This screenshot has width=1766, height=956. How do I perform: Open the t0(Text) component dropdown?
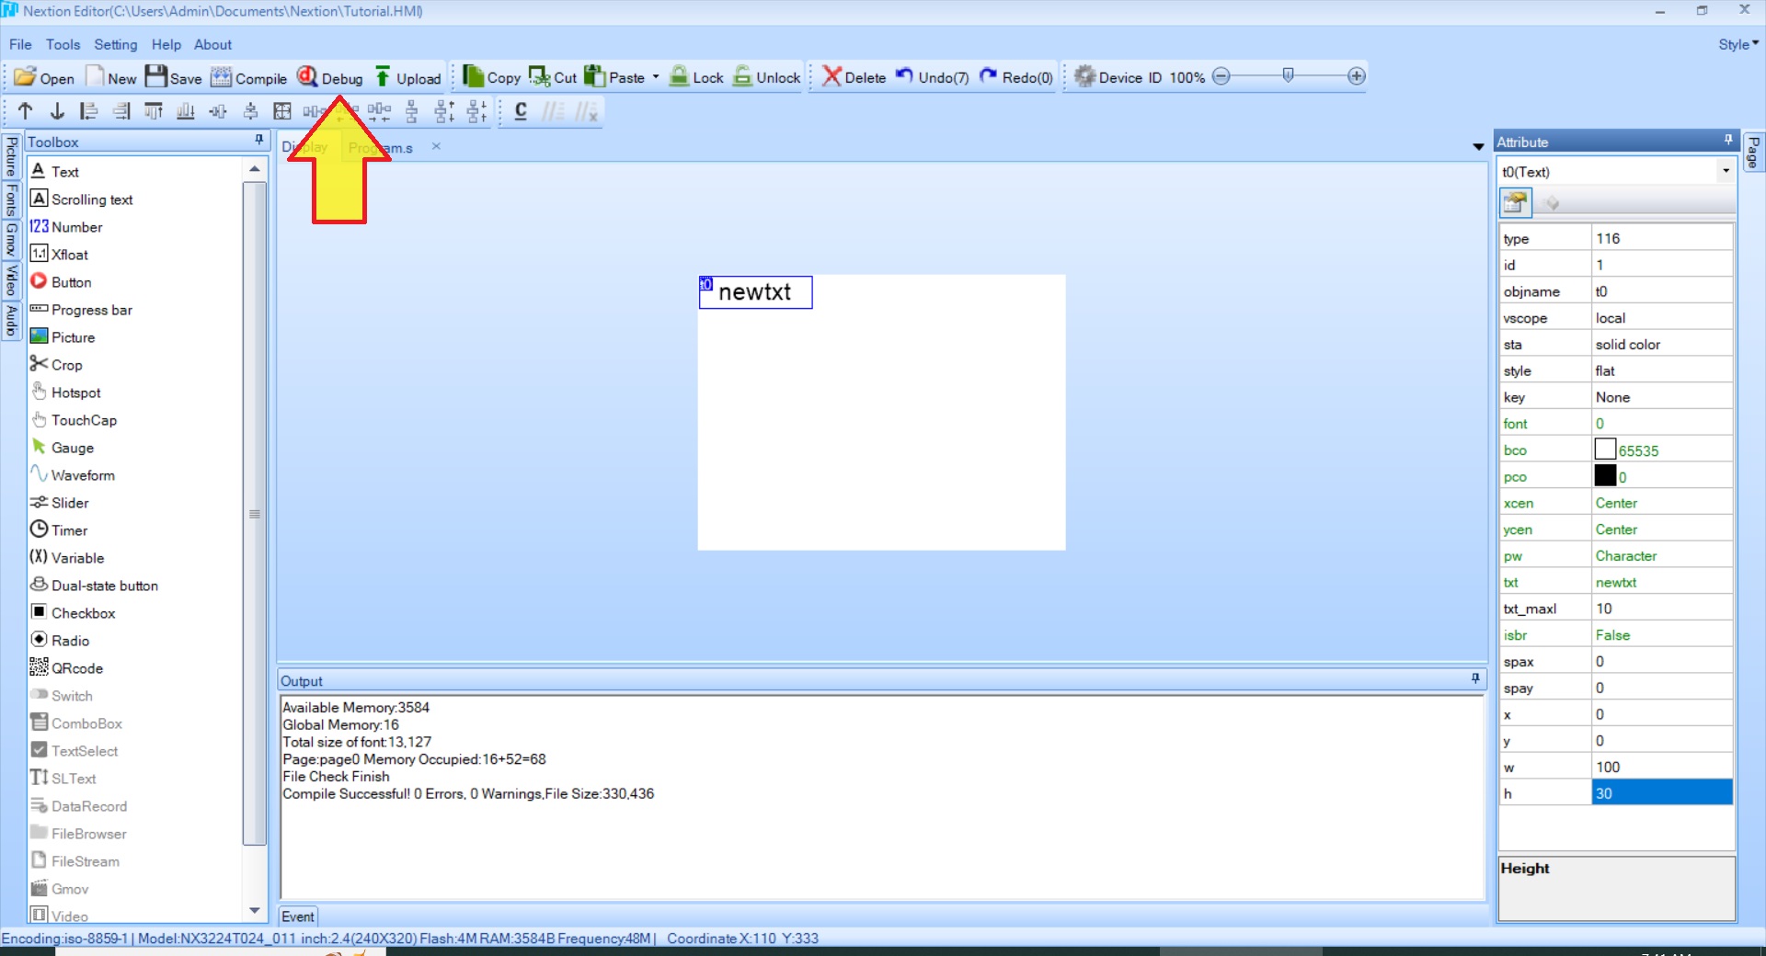1726,171
